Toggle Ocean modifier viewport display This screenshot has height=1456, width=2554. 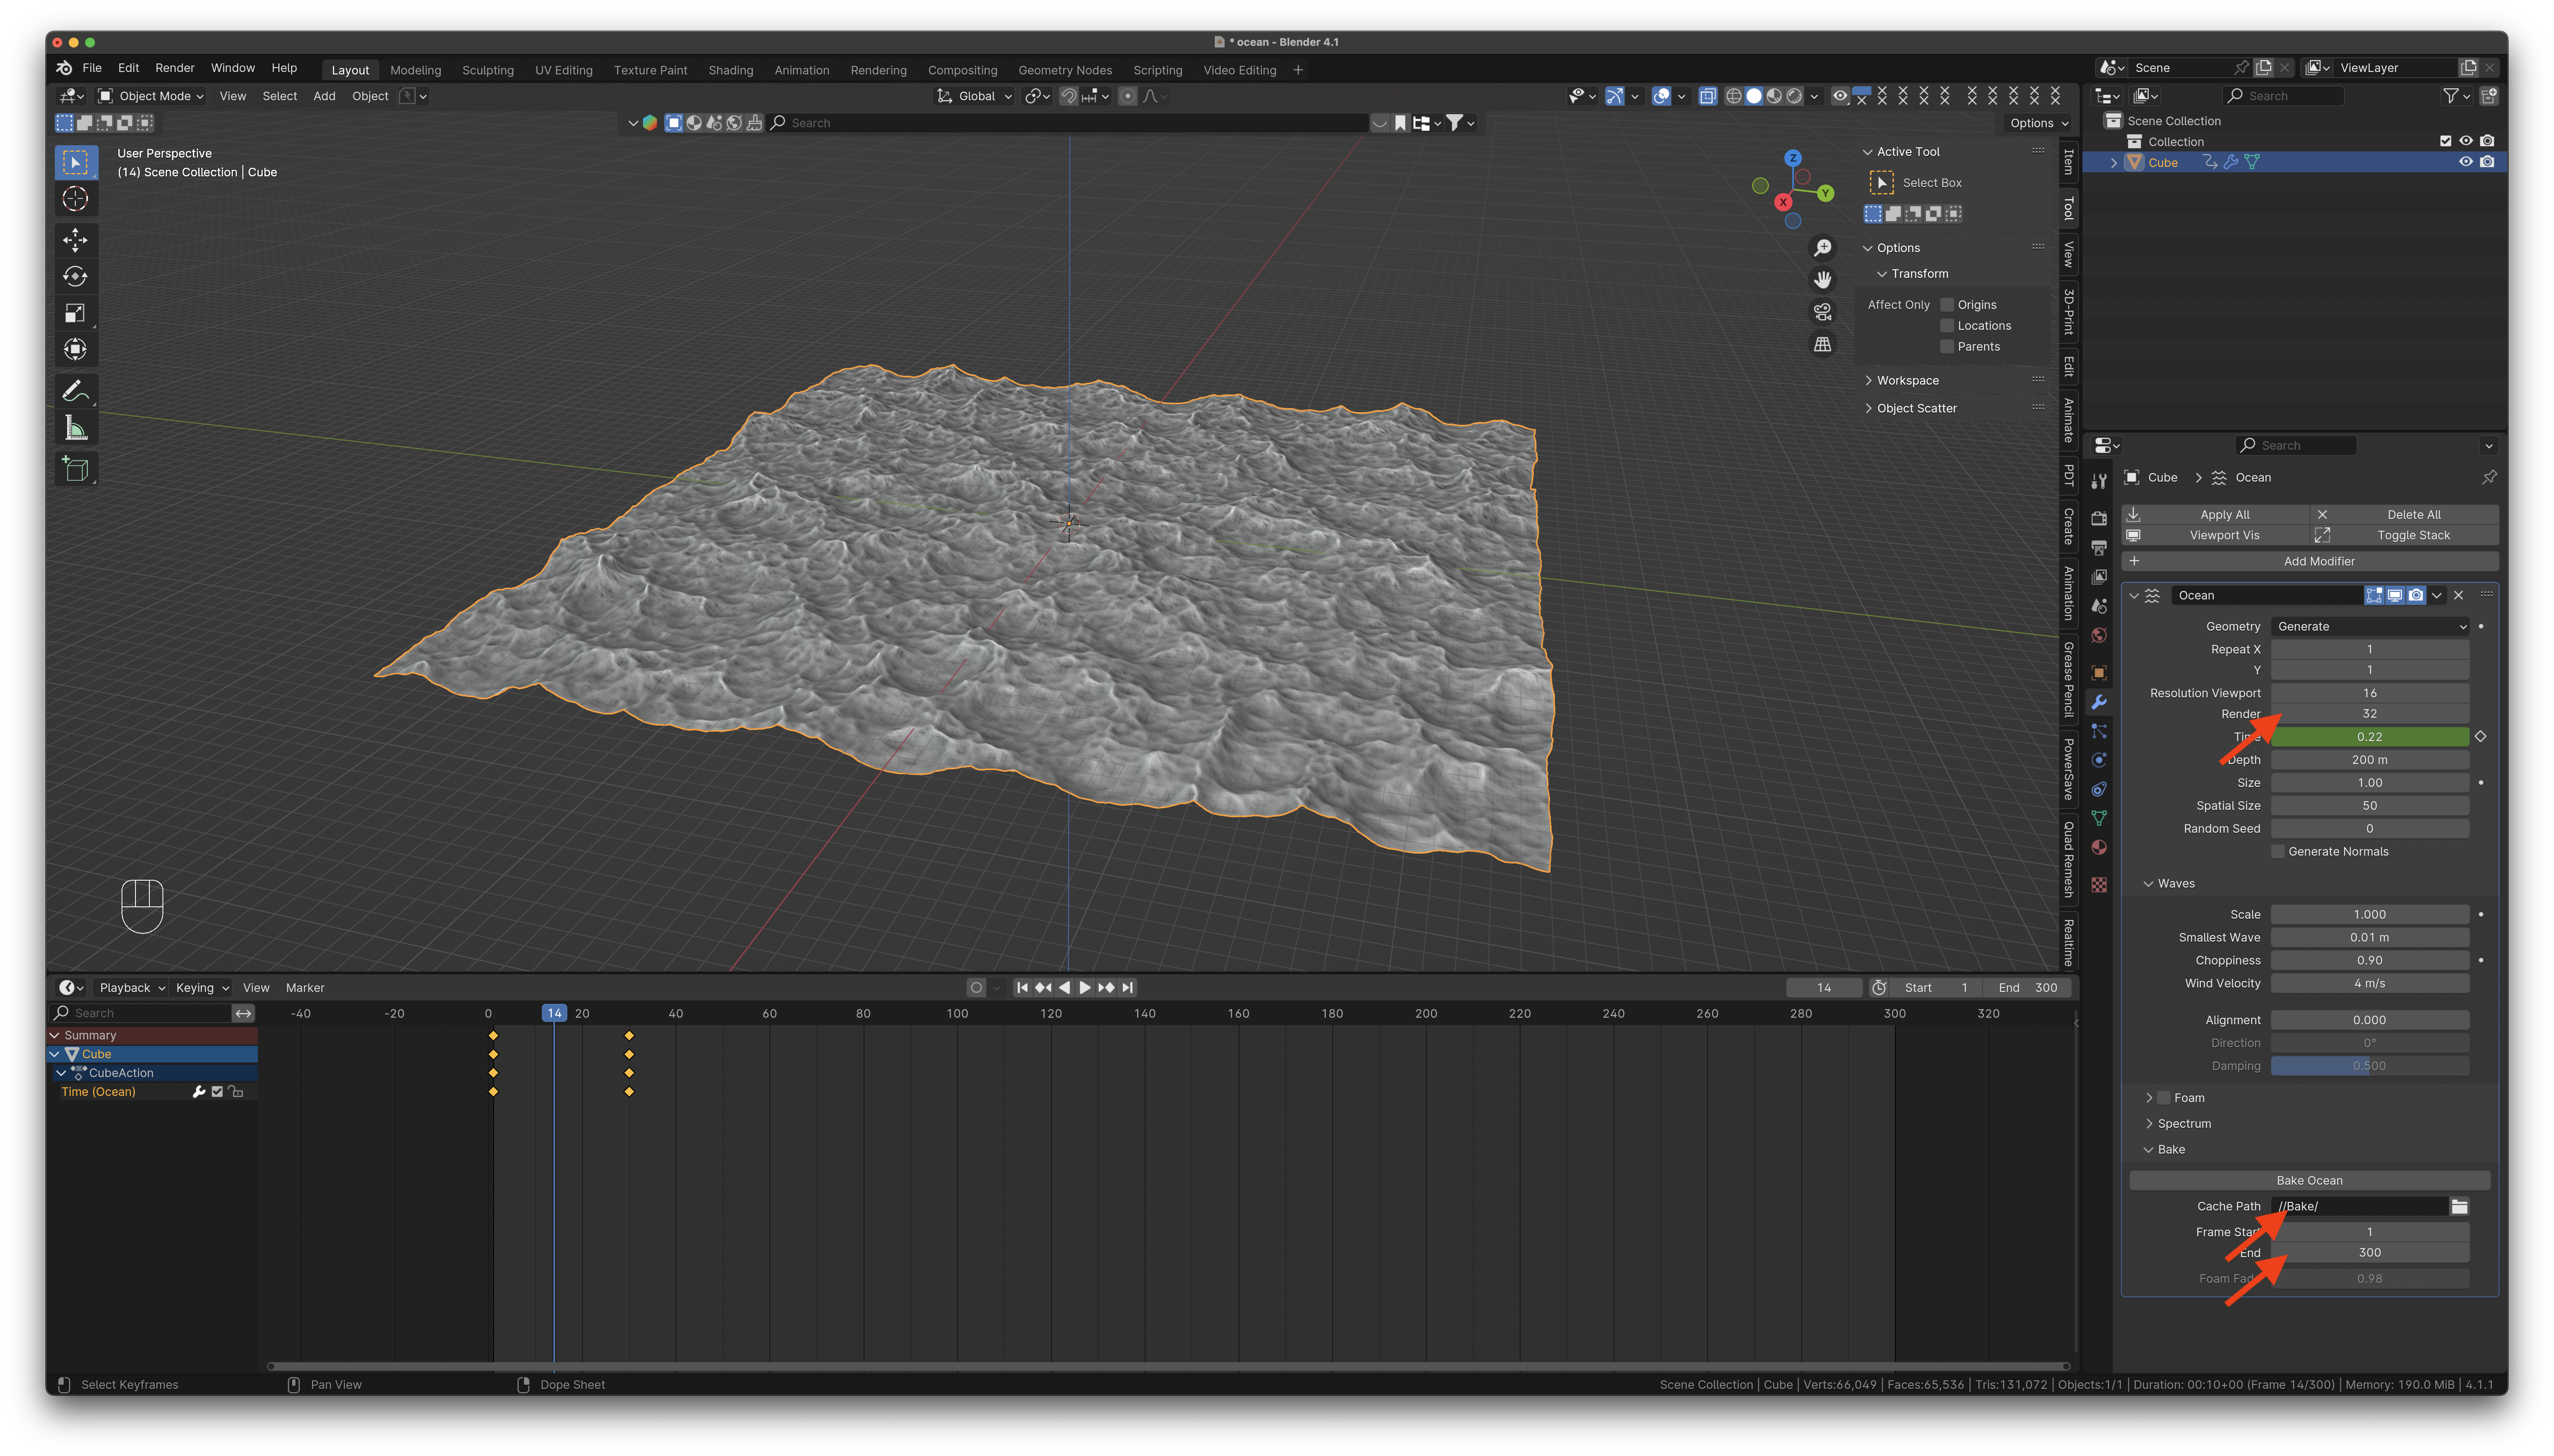(2395, 596)
